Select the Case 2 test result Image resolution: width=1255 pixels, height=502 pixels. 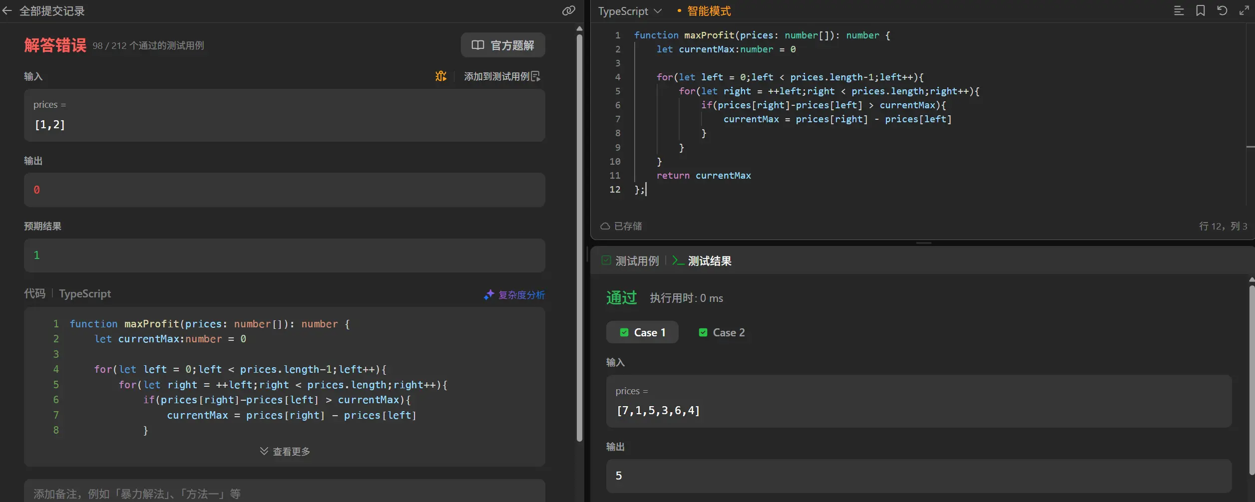tap(722, 332)
